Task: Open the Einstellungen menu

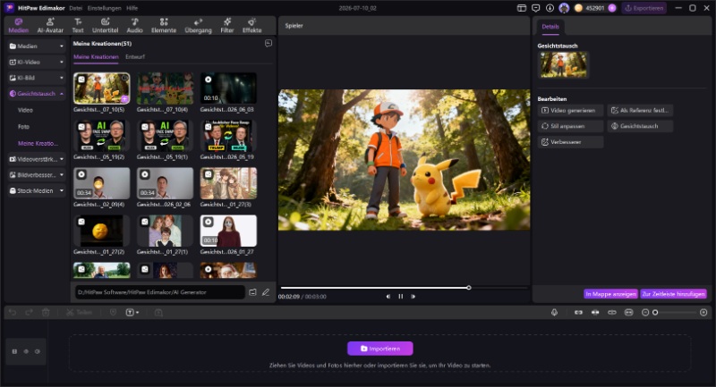Action: point(104,8)
